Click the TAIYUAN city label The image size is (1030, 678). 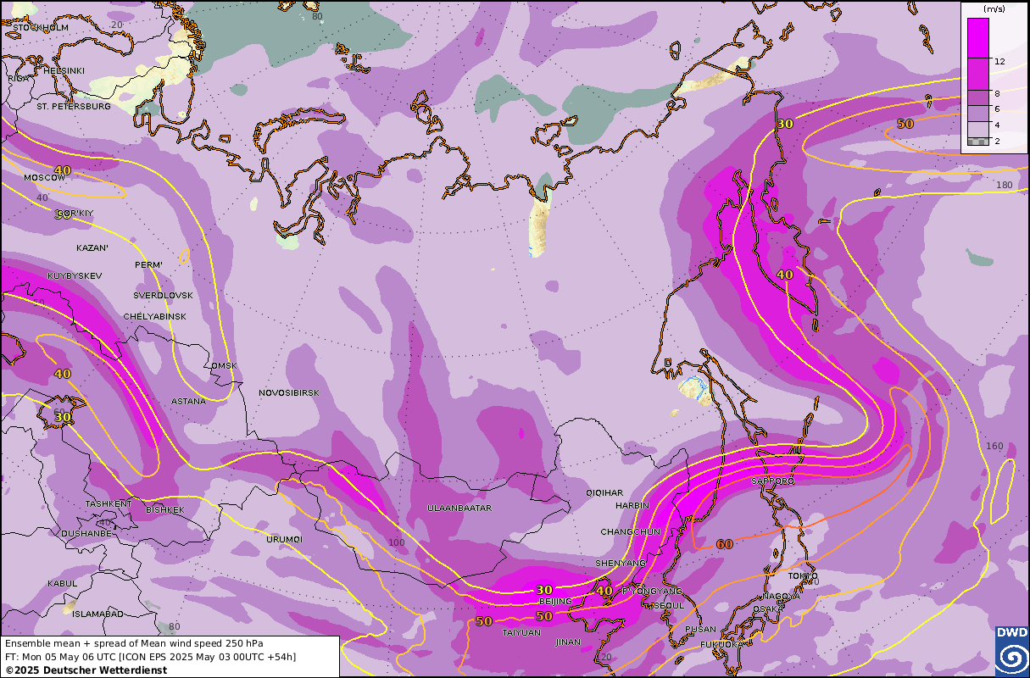521,632
